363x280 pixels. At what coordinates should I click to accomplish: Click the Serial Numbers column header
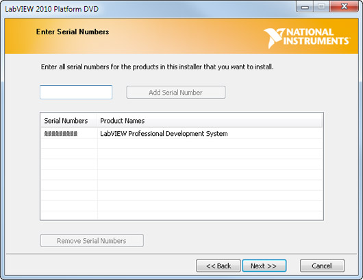coord(68,121)
